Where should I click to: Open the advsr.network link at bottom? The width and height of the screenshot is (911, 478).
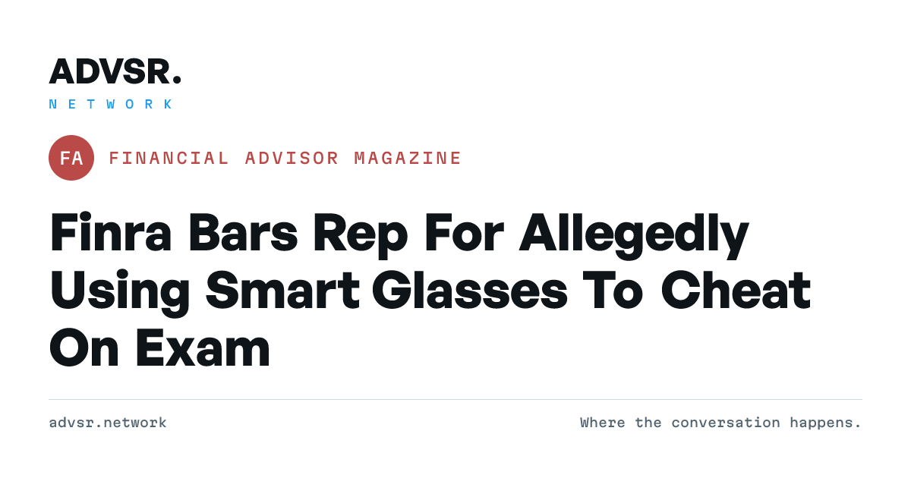pyautogui.click(x=108, y=423)
